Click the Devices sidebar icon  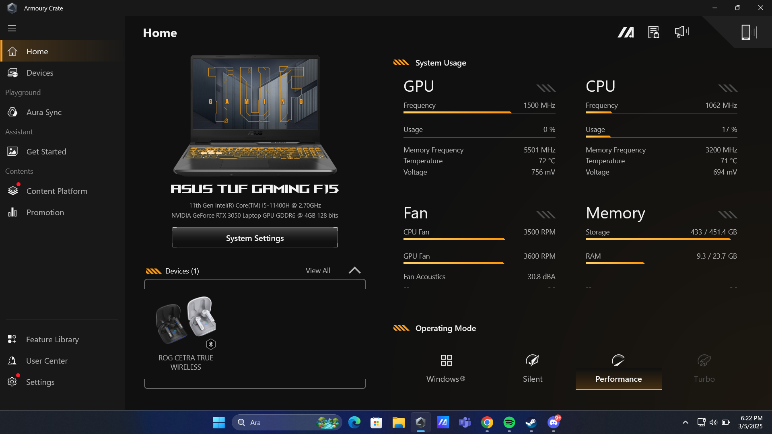[x=12, y=73]
